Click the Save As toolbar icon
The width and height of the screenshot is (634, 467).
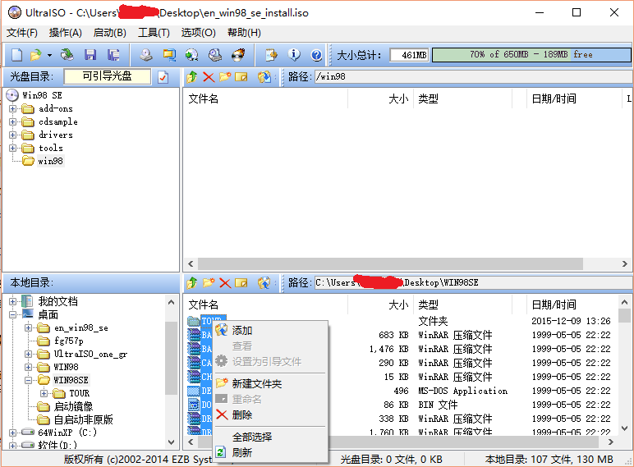pos(113,54)
